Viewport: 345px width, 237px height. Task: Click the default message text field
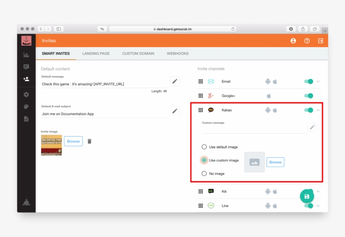pos(104,84)
